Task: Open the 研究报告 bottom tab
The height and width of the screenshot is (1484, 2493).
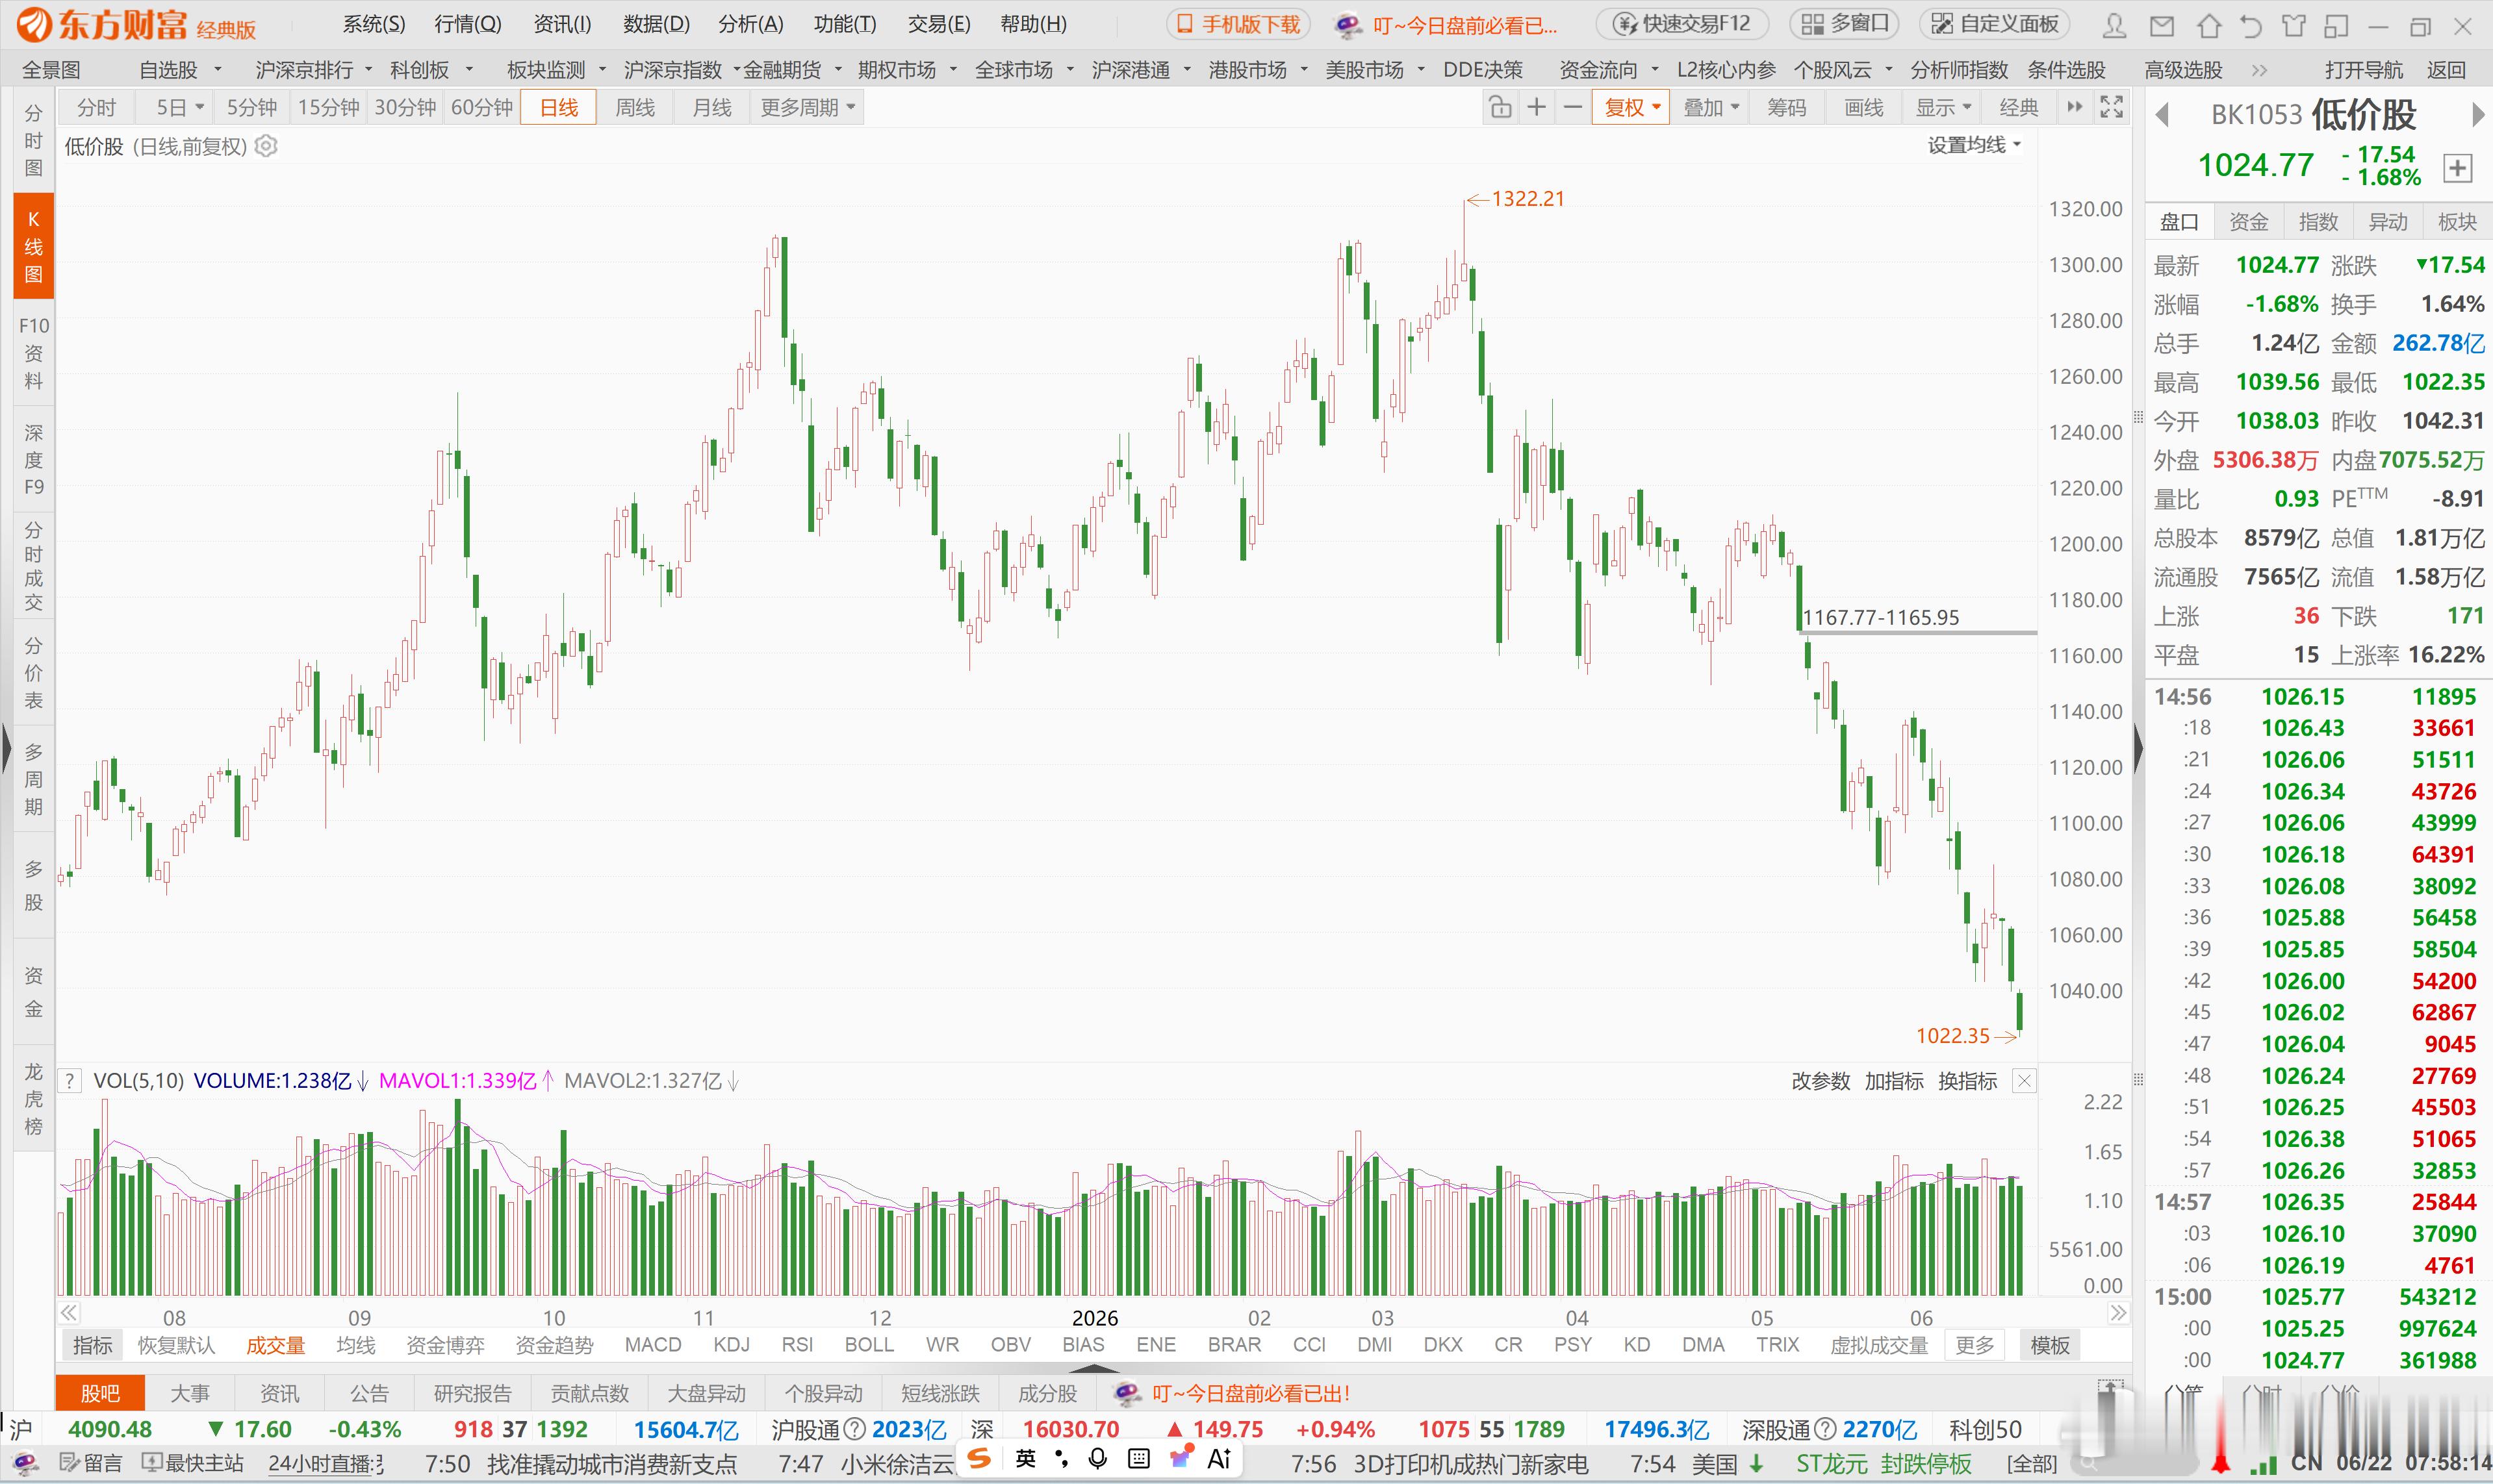Action: coord(472,1393)
